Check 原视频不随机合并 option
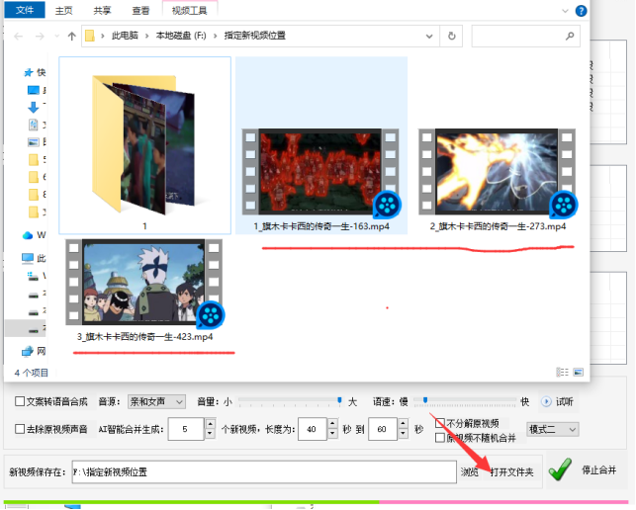 point(440,438)
